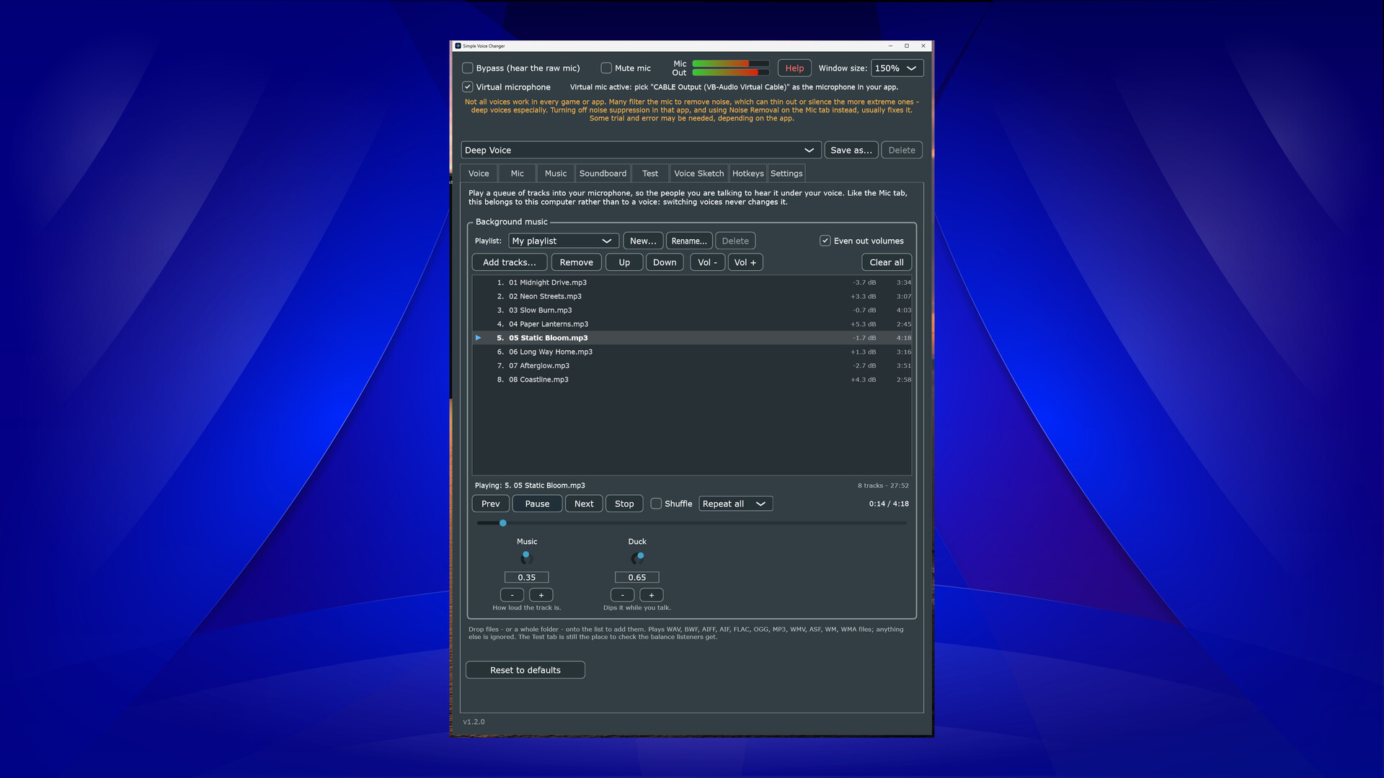
Task: Select track 02 Neon Streets.mp3
Action: click(692, 296)
